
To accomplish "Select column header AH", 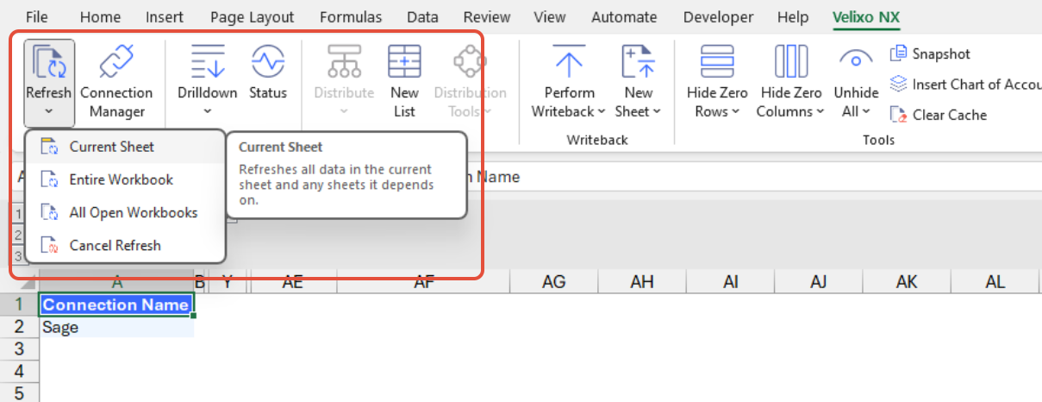I will 642,282.
